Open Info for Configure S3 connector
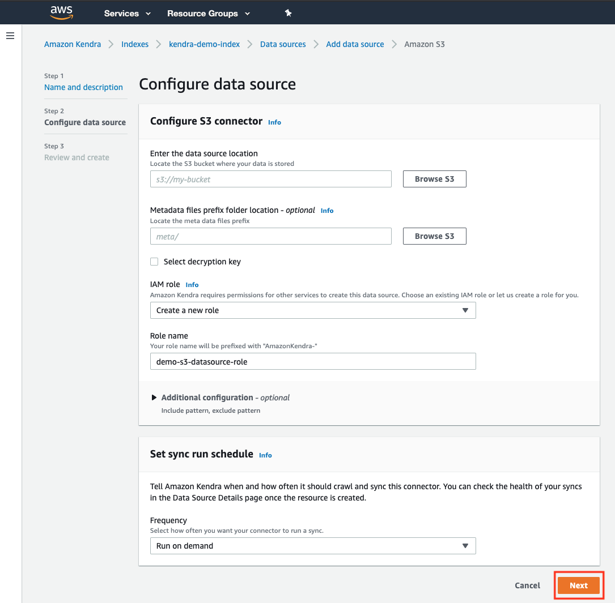This screenshot has width=615, height=603. click(x=274, y=122)
